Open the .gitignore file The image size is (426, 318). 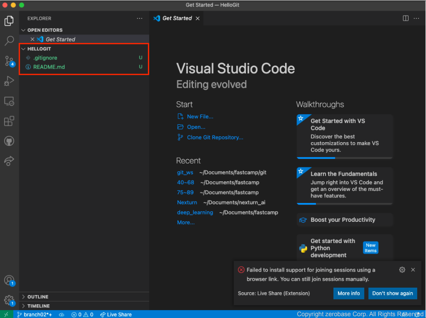84,58
